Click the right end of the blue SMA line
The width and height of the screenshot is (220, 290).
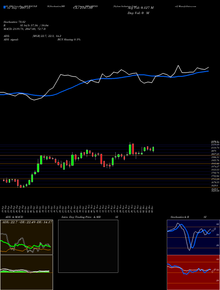[x=209, y=71]
